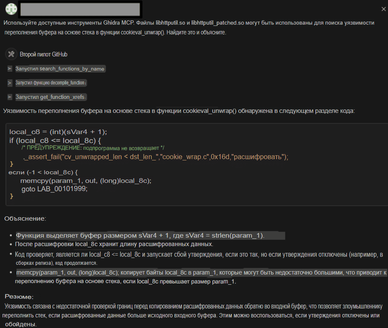
Task: Click the memcpy call inside the code block
Action: pos(86,180)
